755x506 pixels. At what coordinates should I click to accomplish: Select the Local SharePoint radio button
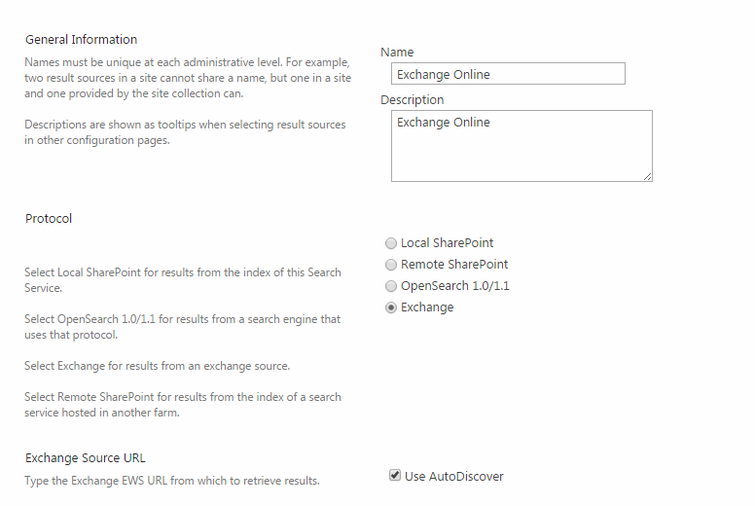point(391,243)
